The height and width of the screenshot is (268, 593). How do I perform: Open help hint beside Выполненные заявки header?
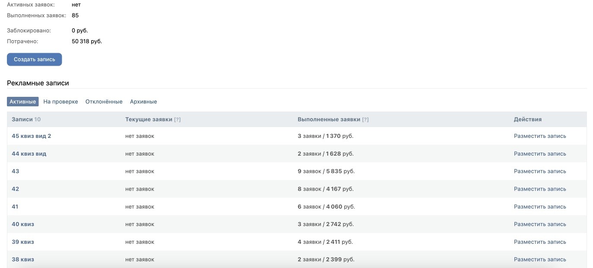pyautogui.click(x=365, y=119)
